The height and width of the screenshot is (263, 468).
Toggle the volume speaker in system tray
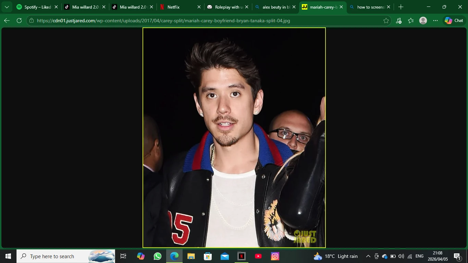pyautogui.click(x=401, y=256)
